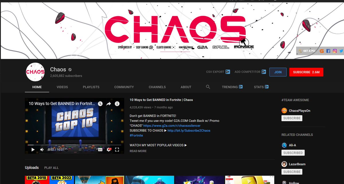344x184 pixels.
Task: Click the video progress bar
Action: click(75, 145)
